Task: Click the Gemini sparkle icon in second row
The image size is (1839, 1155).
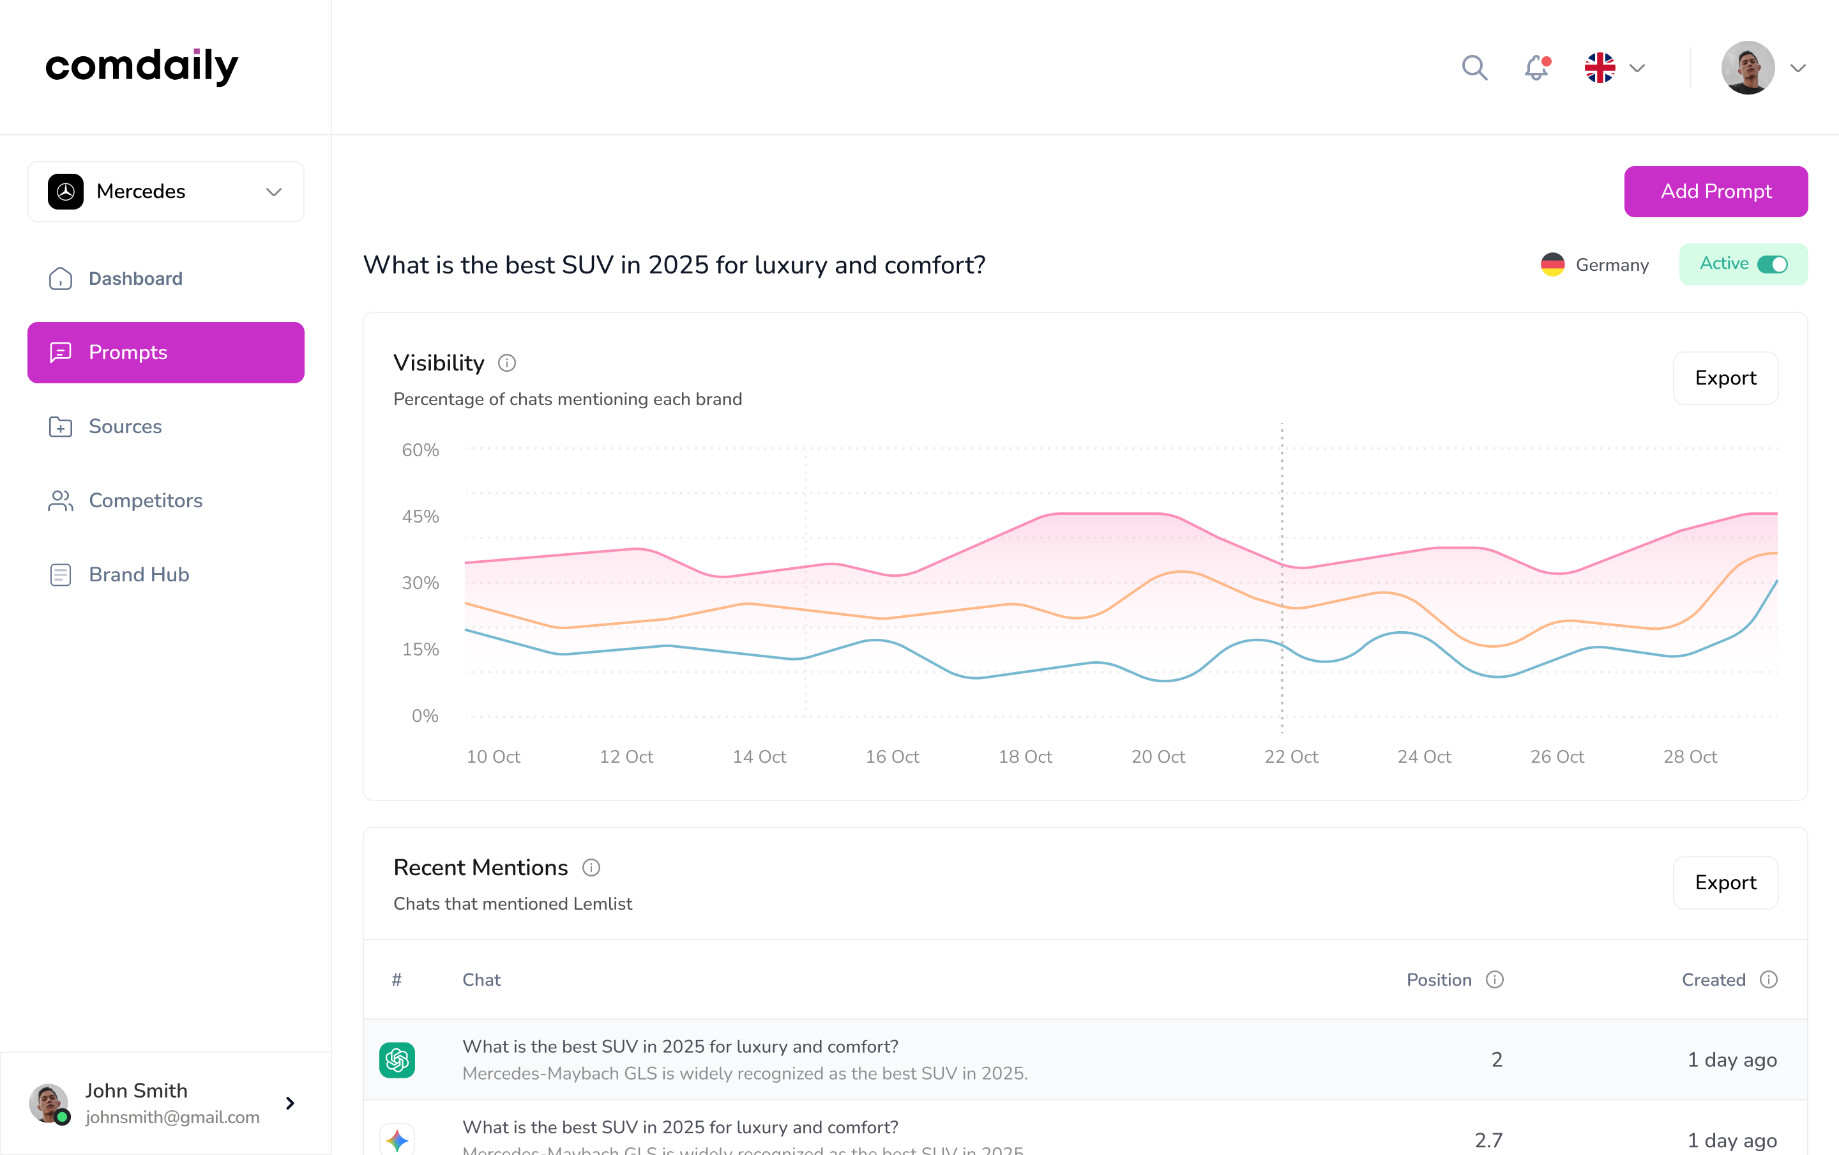Action: click(397, 1140)
